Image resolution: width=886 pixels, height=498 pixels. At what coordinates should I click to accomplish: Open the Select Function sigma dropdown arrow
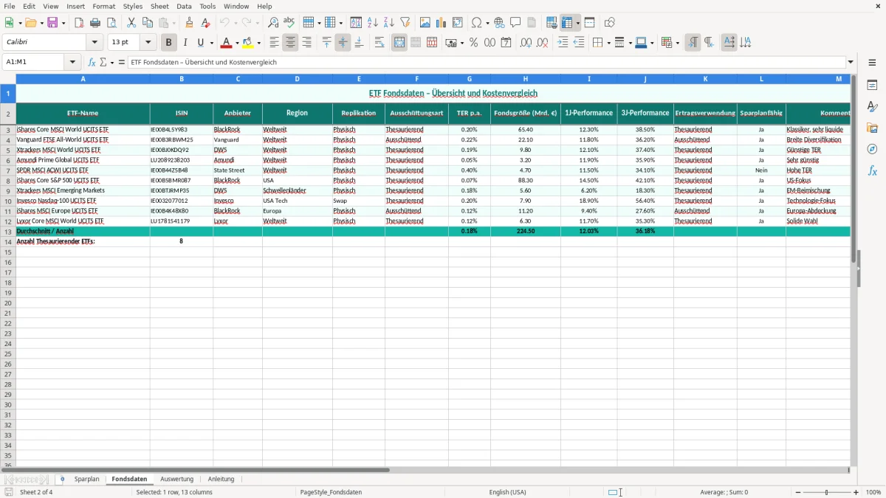[x=112, y=62]
